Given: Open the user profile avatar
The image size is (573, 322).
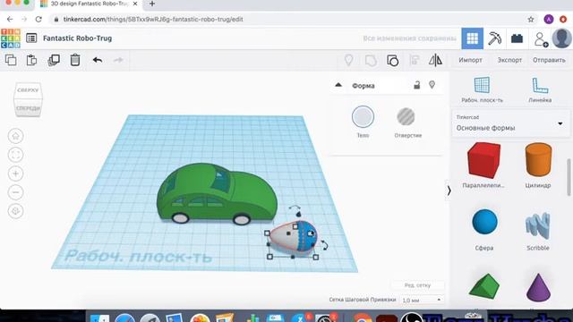Looking at the screenshot, I should (561, 38).
